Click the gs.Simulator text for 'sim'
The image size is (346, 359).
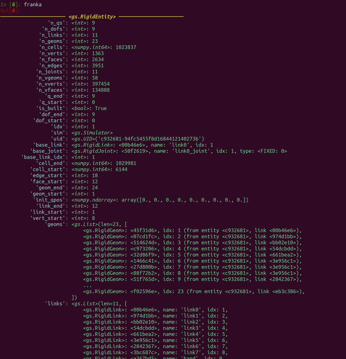pyautogui.click(x=92, y=133)
